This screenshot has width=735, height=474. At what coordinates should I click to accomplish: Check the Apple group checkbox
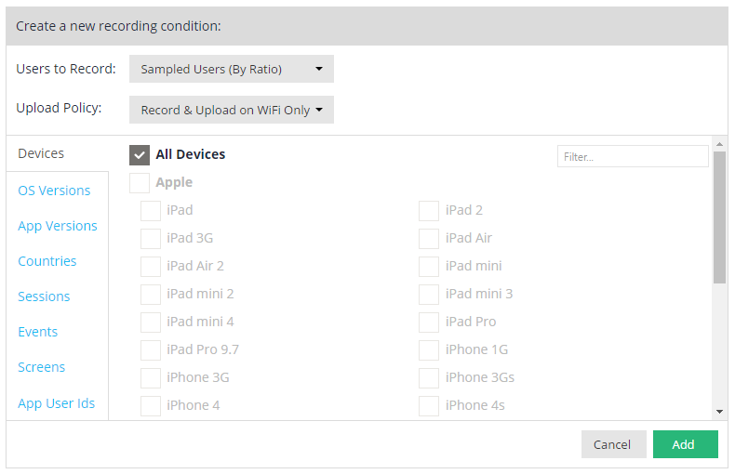tap(140, 182)
